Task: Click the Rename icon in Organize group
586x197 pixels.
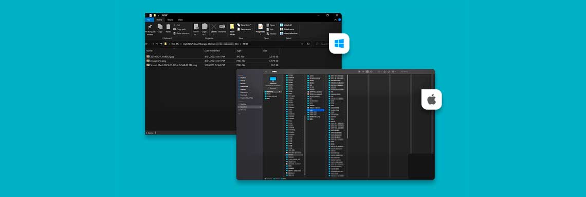Action: coord(222,27)
